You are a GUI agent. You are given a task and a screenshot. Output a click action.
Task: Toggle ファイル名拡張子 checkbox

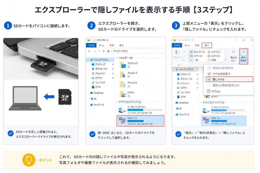pyautogui.click(x=209, y=74)
